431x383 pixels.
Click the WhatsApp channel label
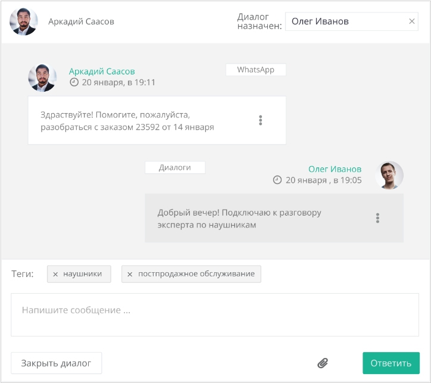(x=255, y=70)
